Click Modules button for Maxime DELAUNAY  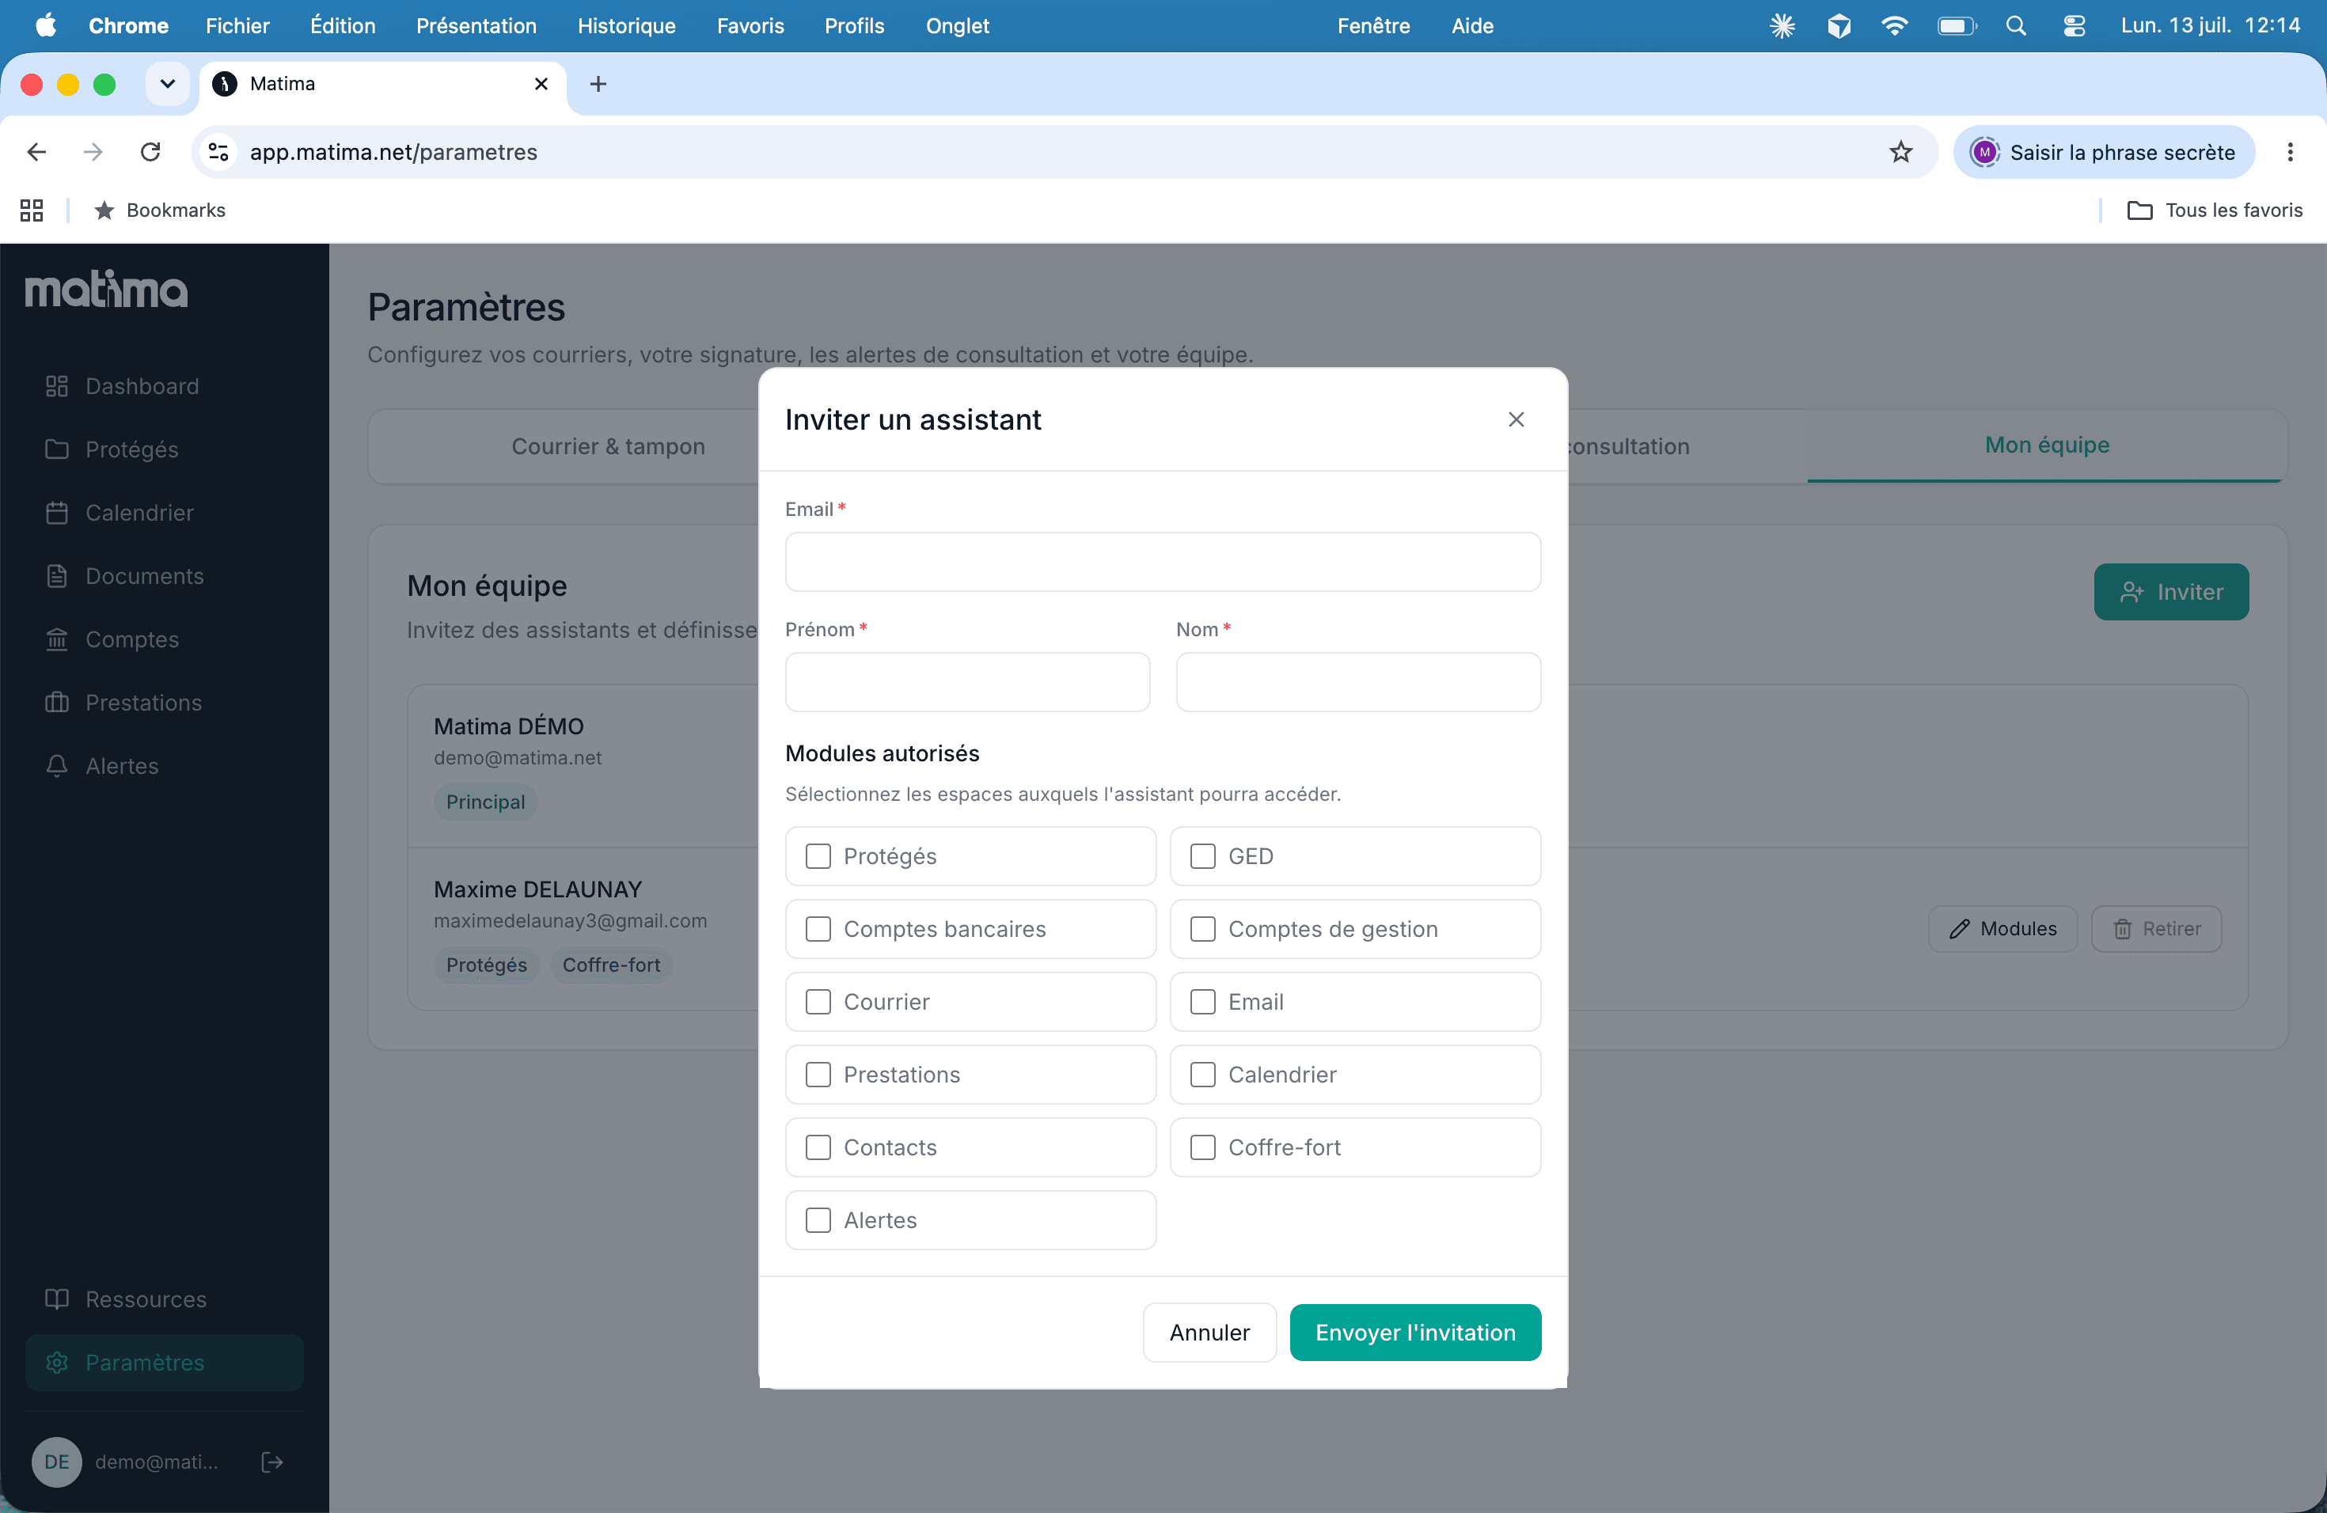point(2002,928)
